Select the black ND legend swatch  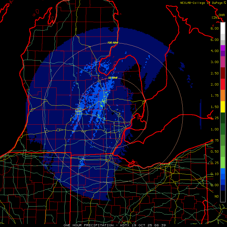pos(223,196)
